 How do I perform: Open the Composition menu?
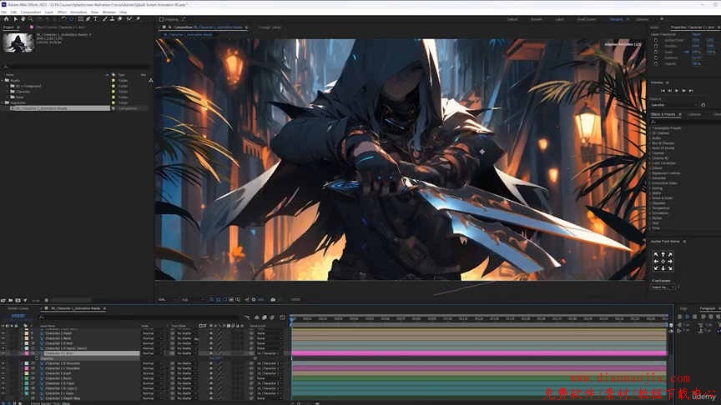[30, 12]
